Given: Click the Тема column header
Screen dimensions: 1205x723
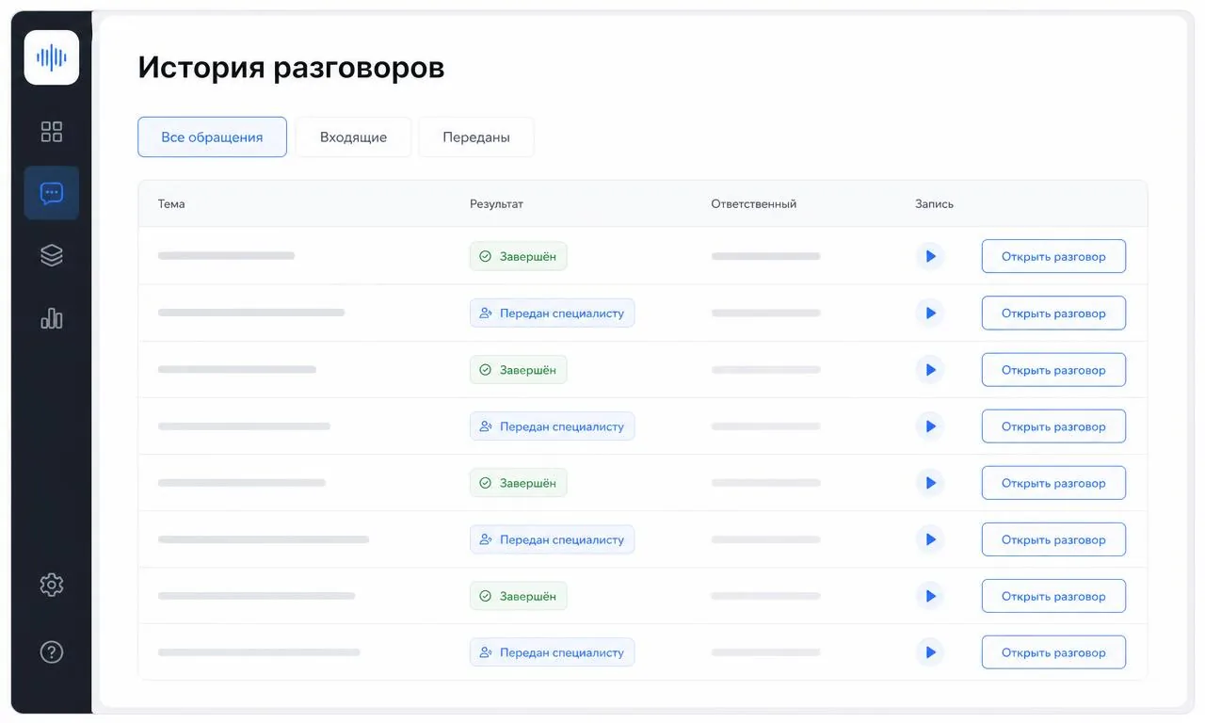Looking at the screenshot, I should pos(171,203).
